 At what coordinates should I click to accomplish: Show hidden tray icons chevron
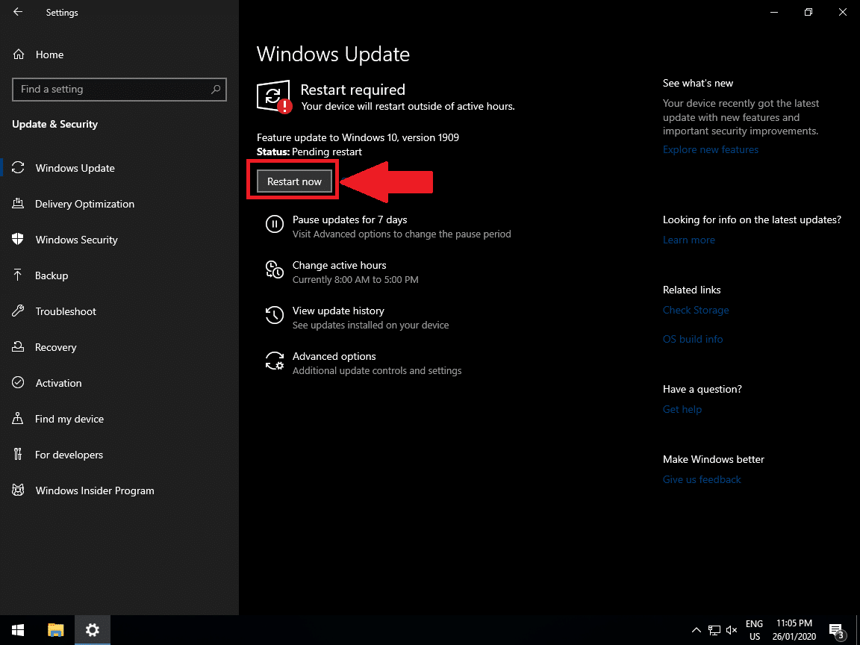696,629
